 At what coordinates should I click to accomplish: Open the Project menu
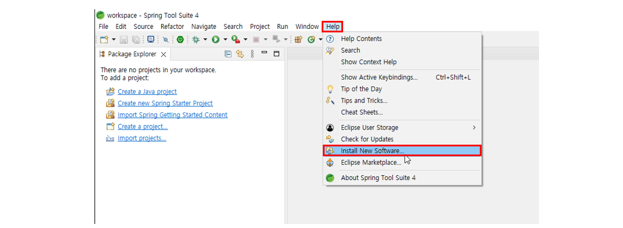[260, 27]
